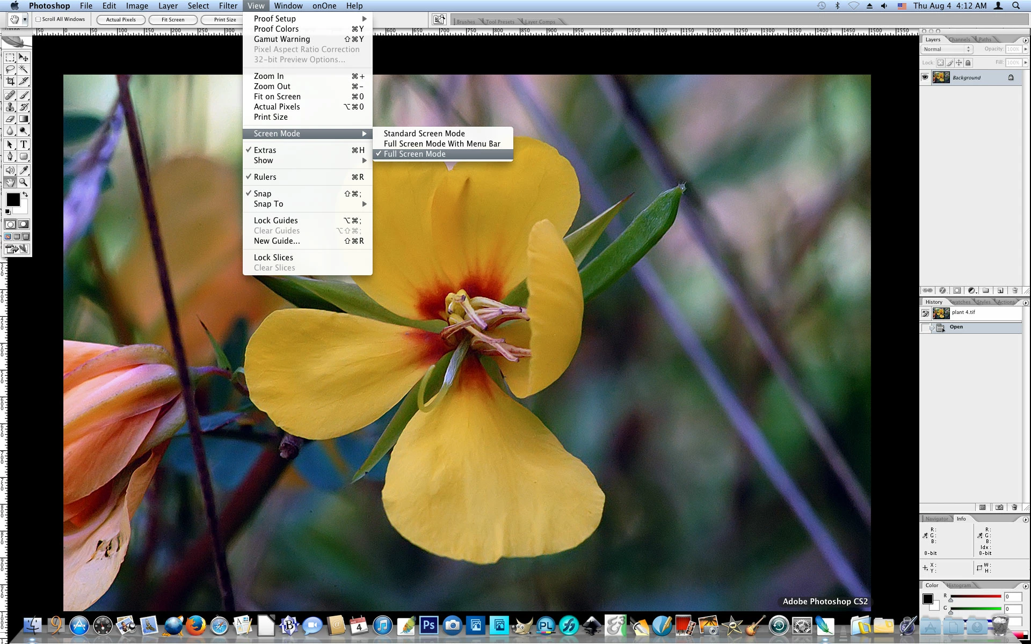This screenshot has width=1031, height=644.
Task: Select the plant 4.tif history snapshot
Action: [963, 312]
